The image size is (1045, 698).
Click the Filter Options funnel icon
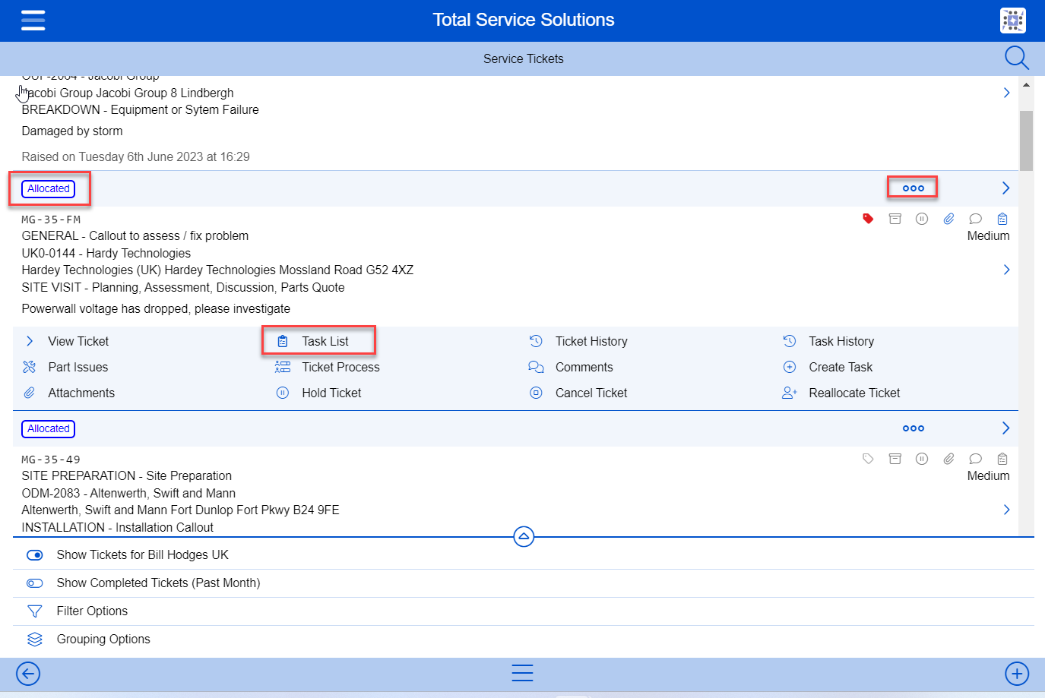click(x=35, y=611)
